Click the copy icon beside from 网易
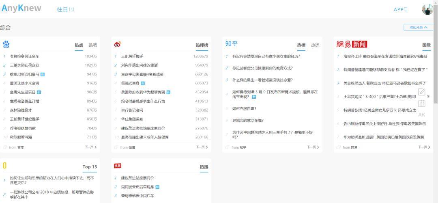Viewport: 438px width, 203px height. [x=338, y=147]
